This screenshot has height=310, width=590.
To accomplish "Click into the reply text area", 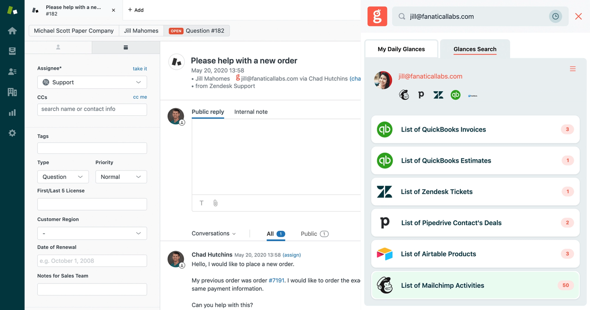I will [276, 156].
